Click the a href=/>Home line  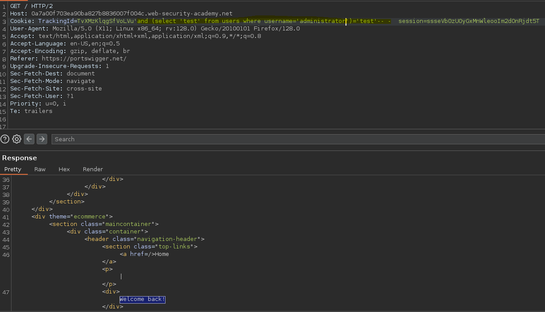(144, 254)
